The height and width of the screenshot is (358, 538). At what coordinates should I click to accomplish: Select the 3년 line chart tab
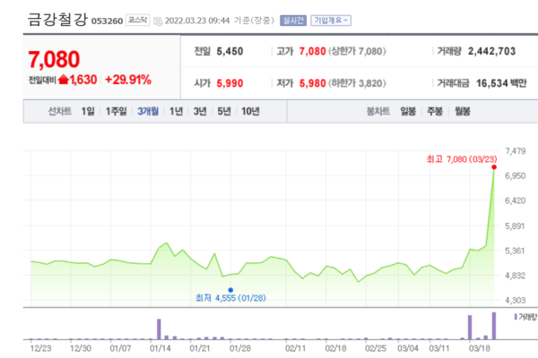[x=200, y=111]
